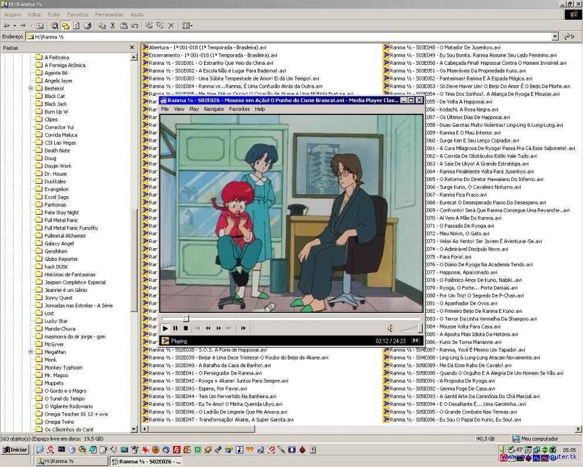Select the Death Note folder
Image resolution: width=583 pixels, height=467 pixels.
(57, 151)
